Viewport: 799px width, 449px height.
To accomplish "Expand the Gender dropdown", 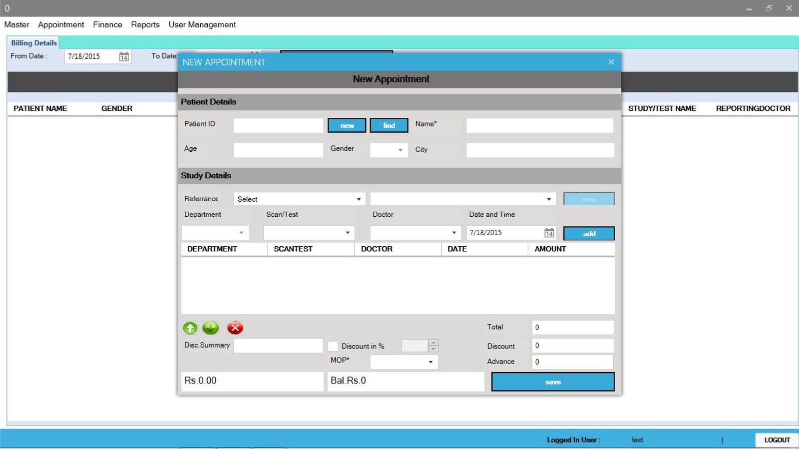I will pos(400,150).
